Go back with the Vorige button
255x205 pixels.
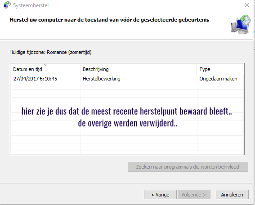click(x=160, y=194)
